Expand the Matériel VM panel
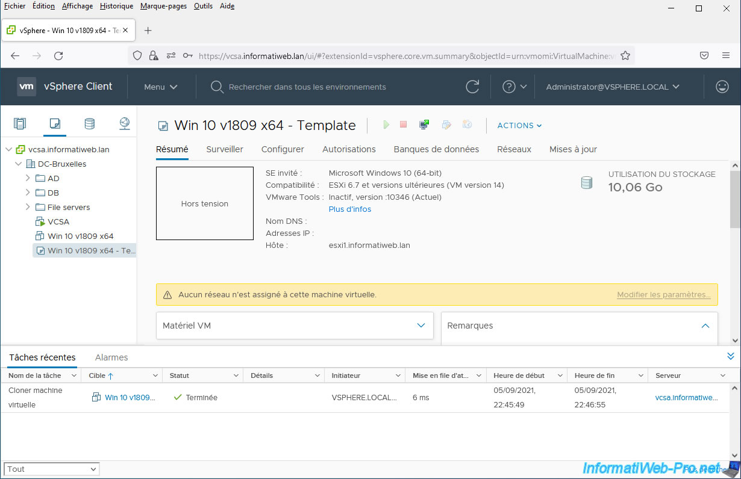 (421, 326)
